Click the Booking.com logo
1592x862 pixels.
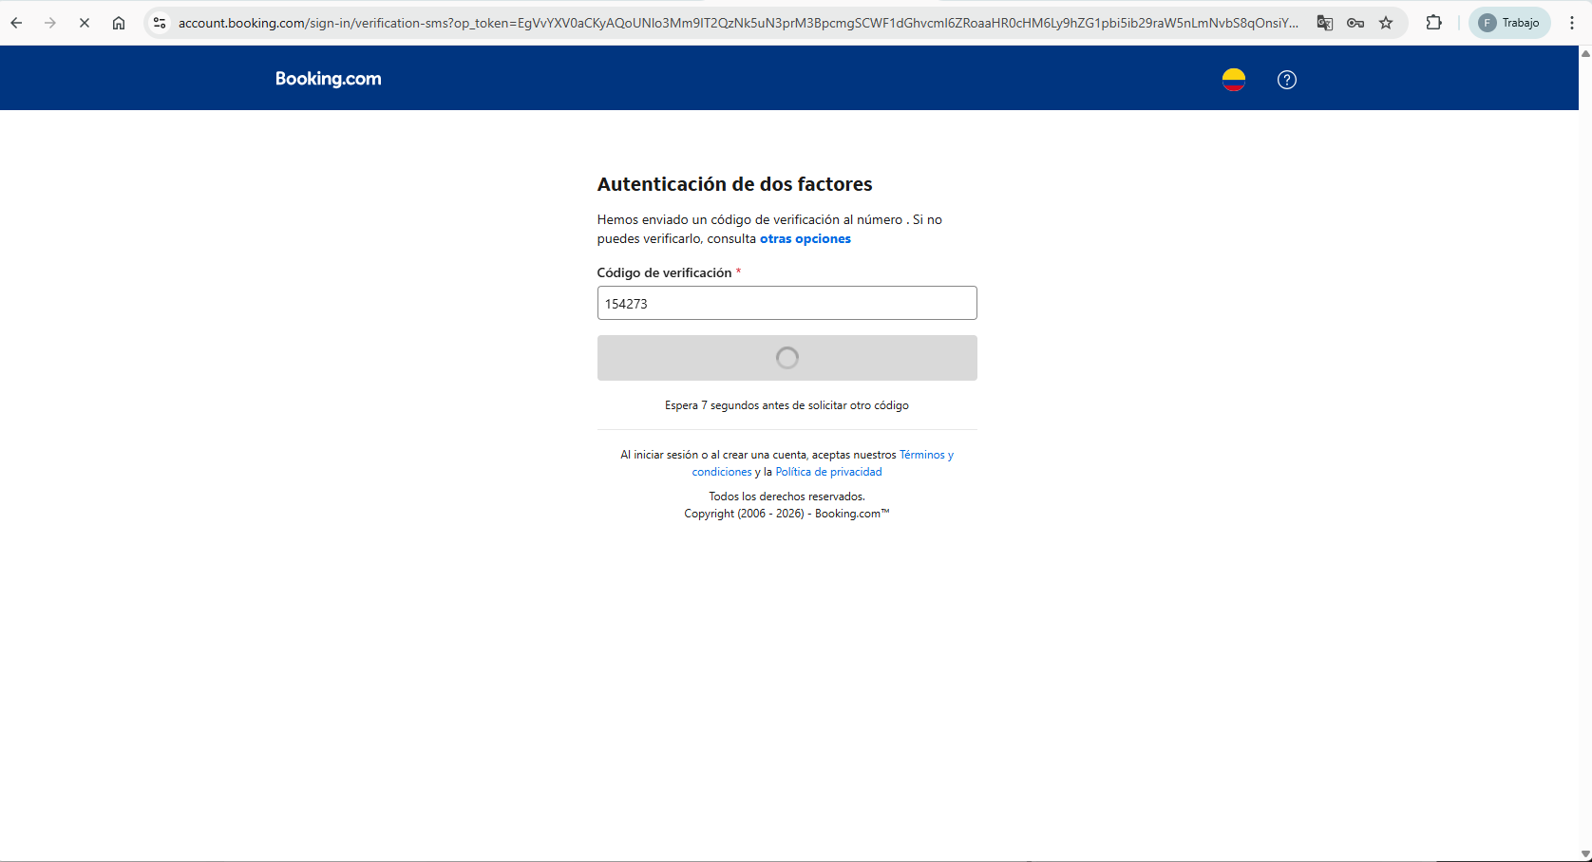(329, 79)
